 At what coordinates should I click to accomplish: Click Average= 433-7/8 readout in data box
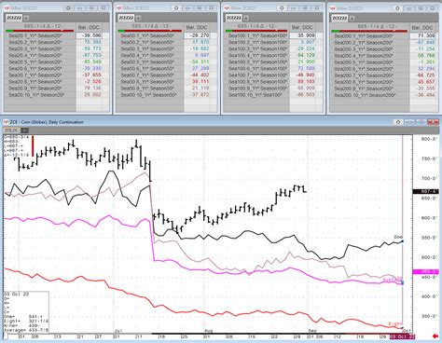(x=26, y=330)
